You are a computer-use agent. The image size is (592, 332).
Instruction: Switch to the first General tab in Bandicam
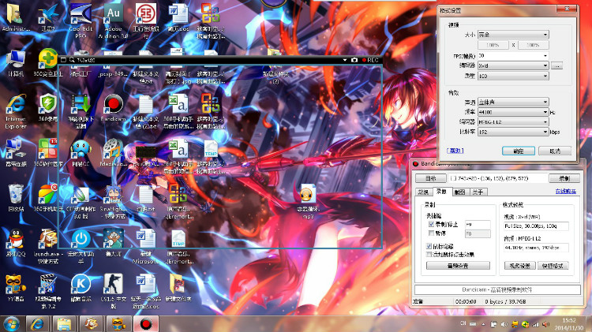[423, 192]
